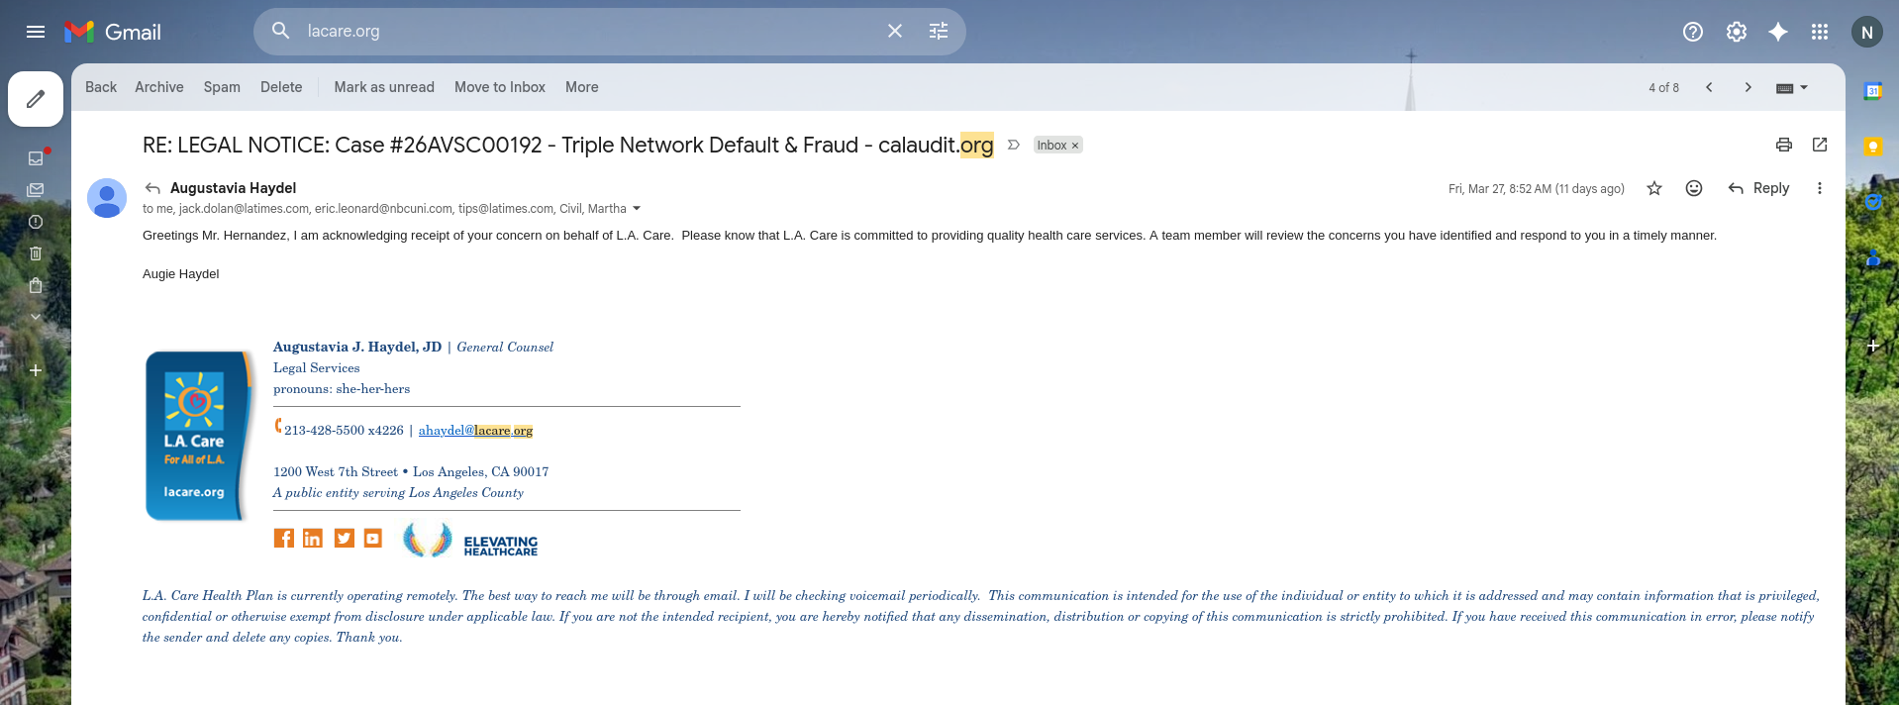Print this email with the printer icon
This screenshot has width=1899, height=705.
coord(1784,145)
